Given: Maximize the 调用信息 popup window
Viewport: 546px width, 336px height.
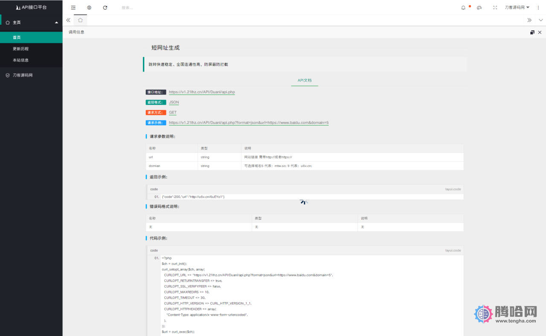Looking at the screenshot, I should 532,32.
